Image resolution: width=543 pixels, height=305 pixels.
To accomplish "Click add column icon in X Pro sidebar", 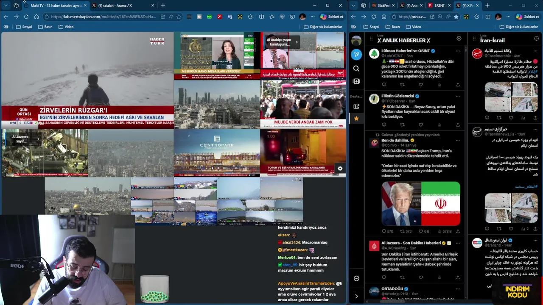I will 356,81.
